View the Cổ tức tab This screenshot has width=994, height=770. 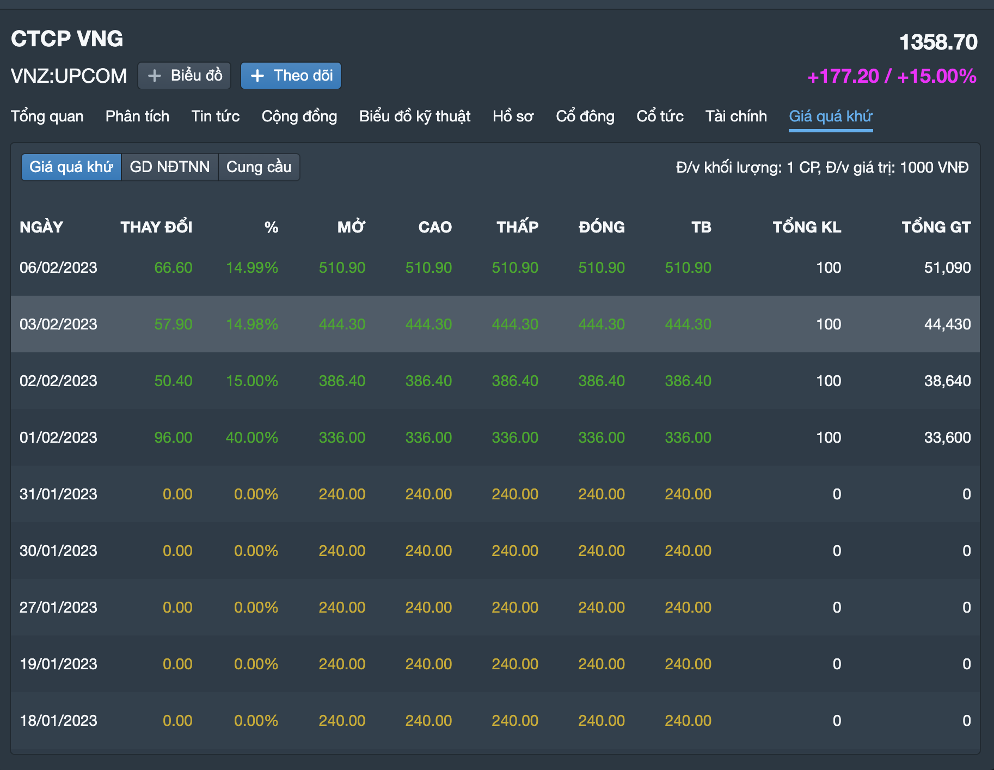[660, 117]
